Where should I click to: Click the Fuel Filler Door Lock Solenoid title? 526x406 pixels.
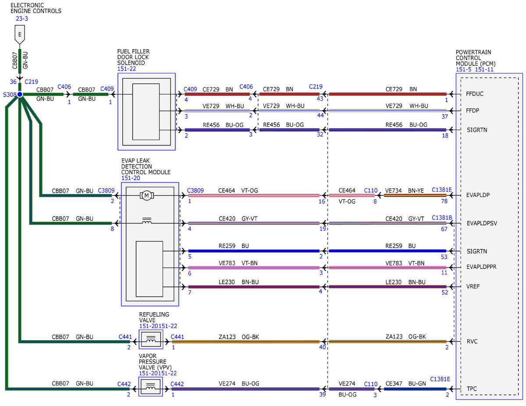click(133, 57)
